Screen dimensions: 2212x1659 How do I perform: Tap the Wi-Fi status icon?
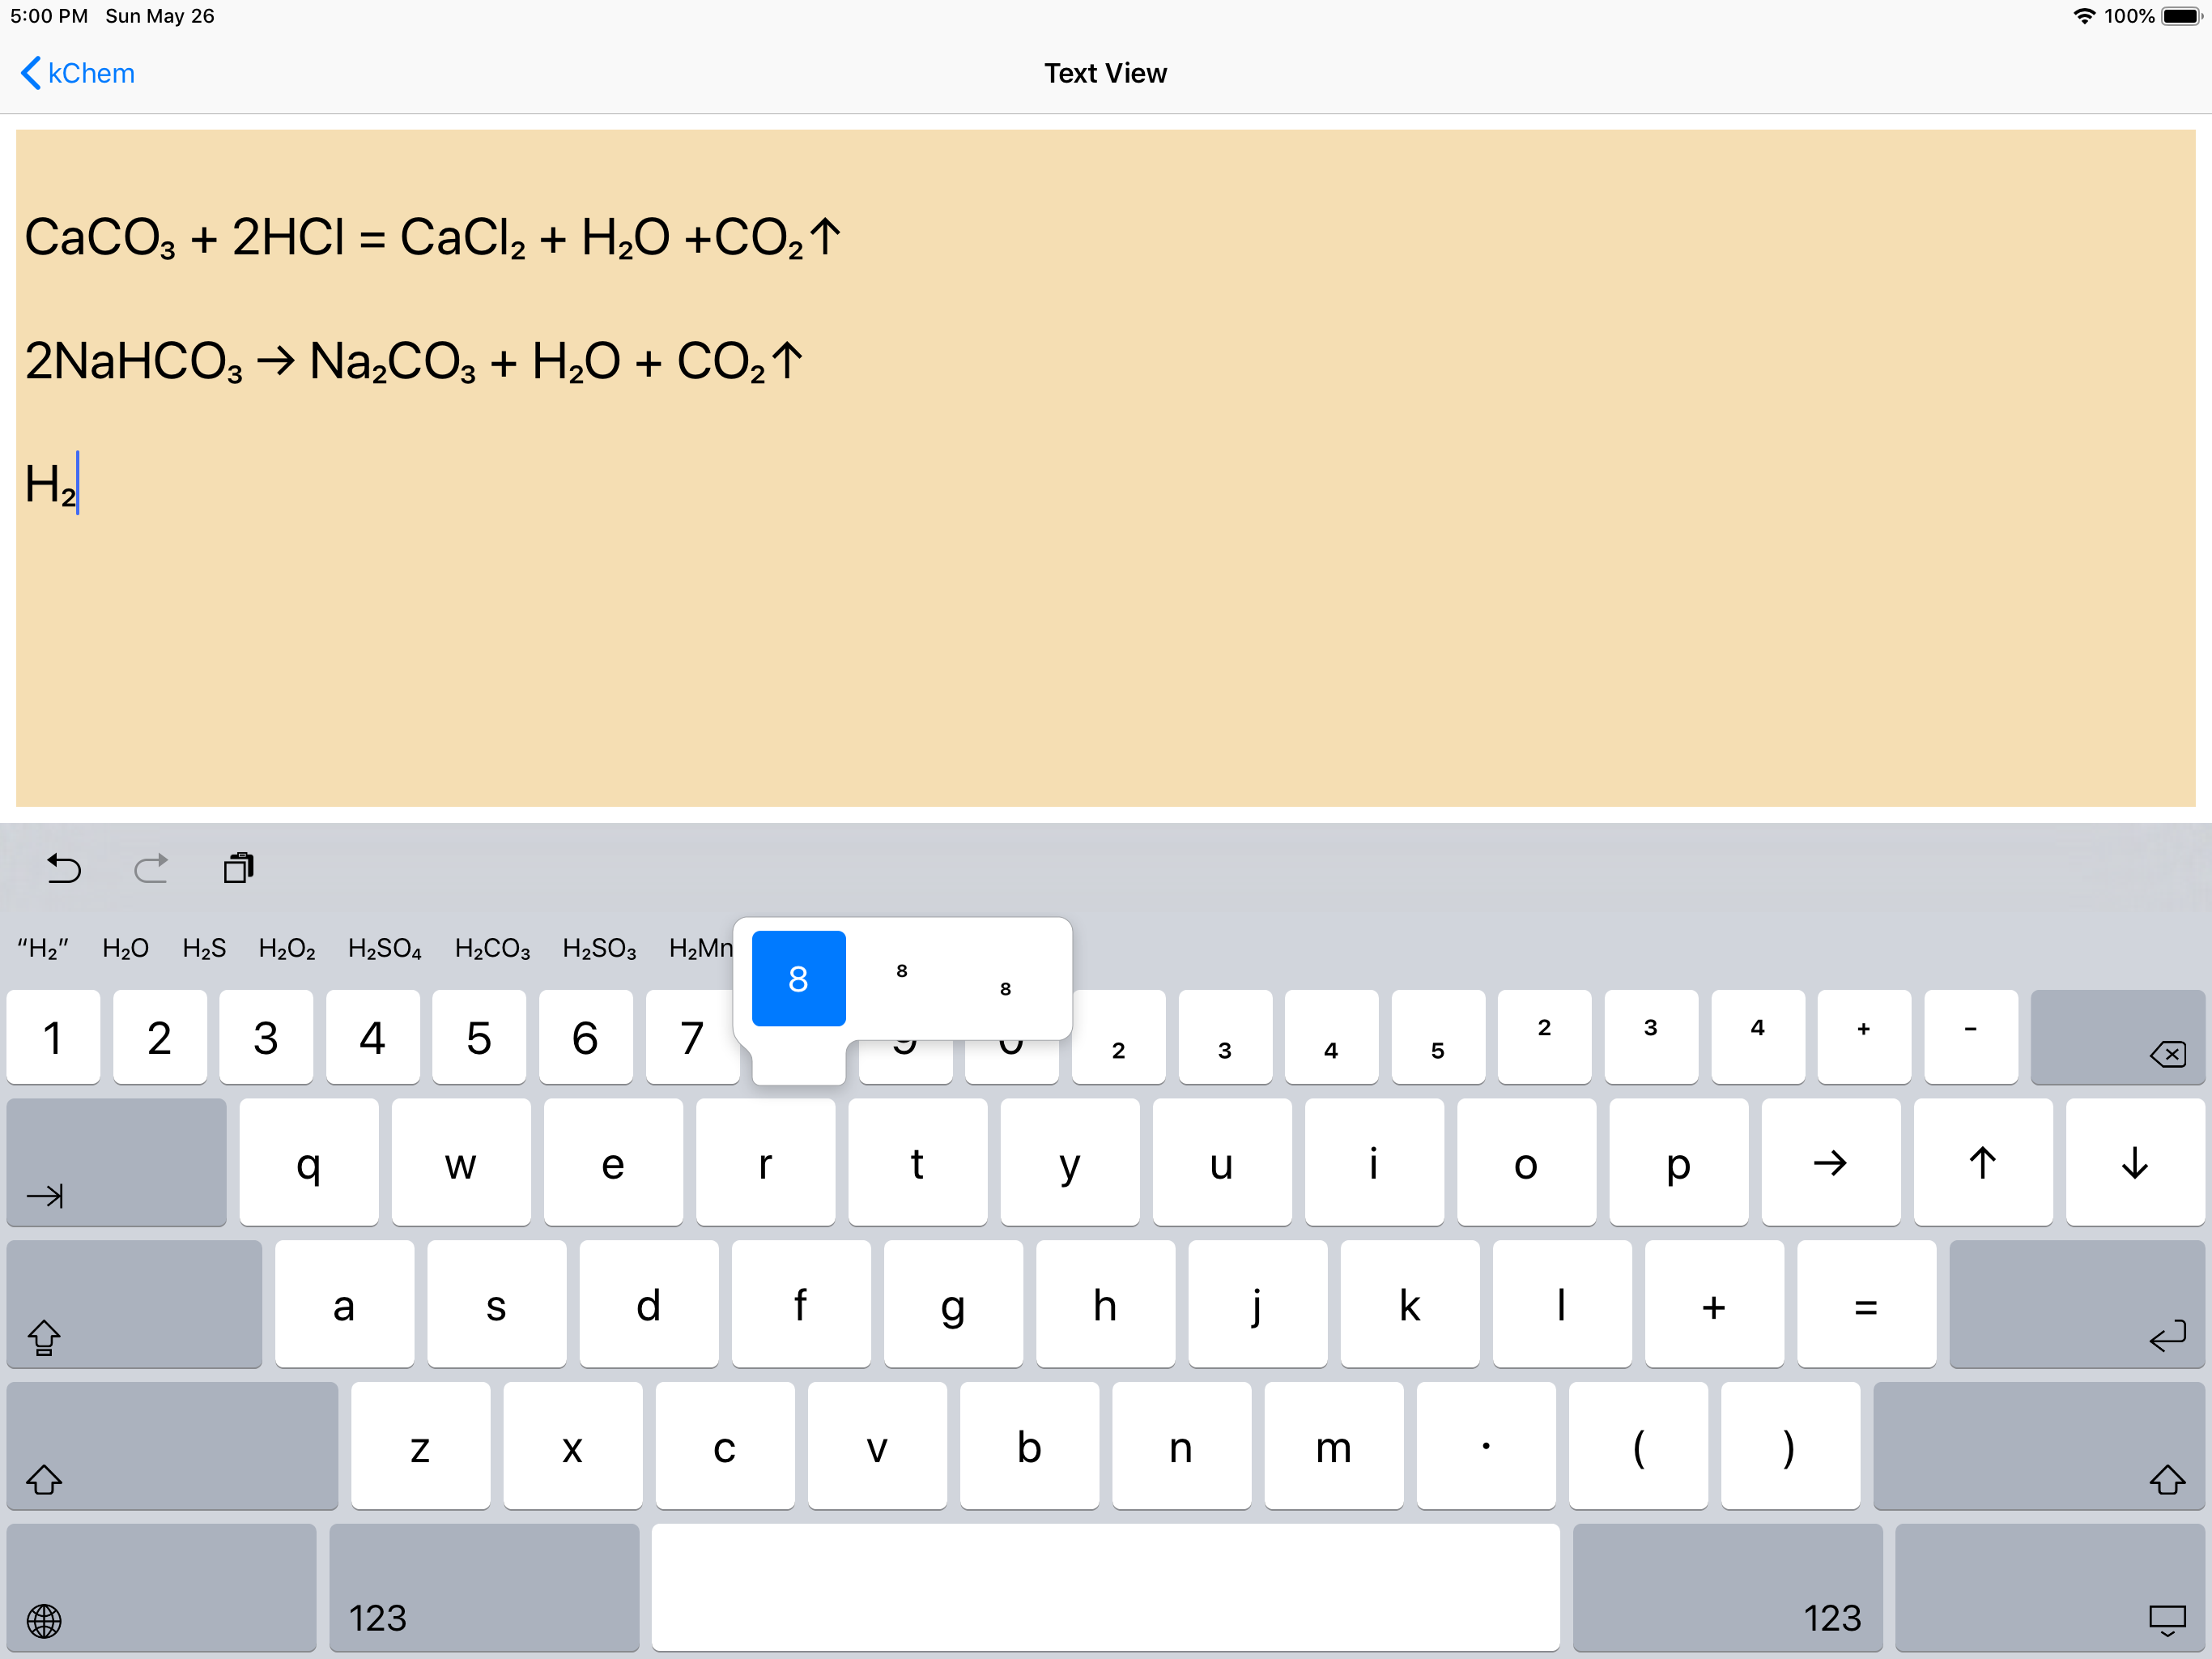coord(2084,16)
